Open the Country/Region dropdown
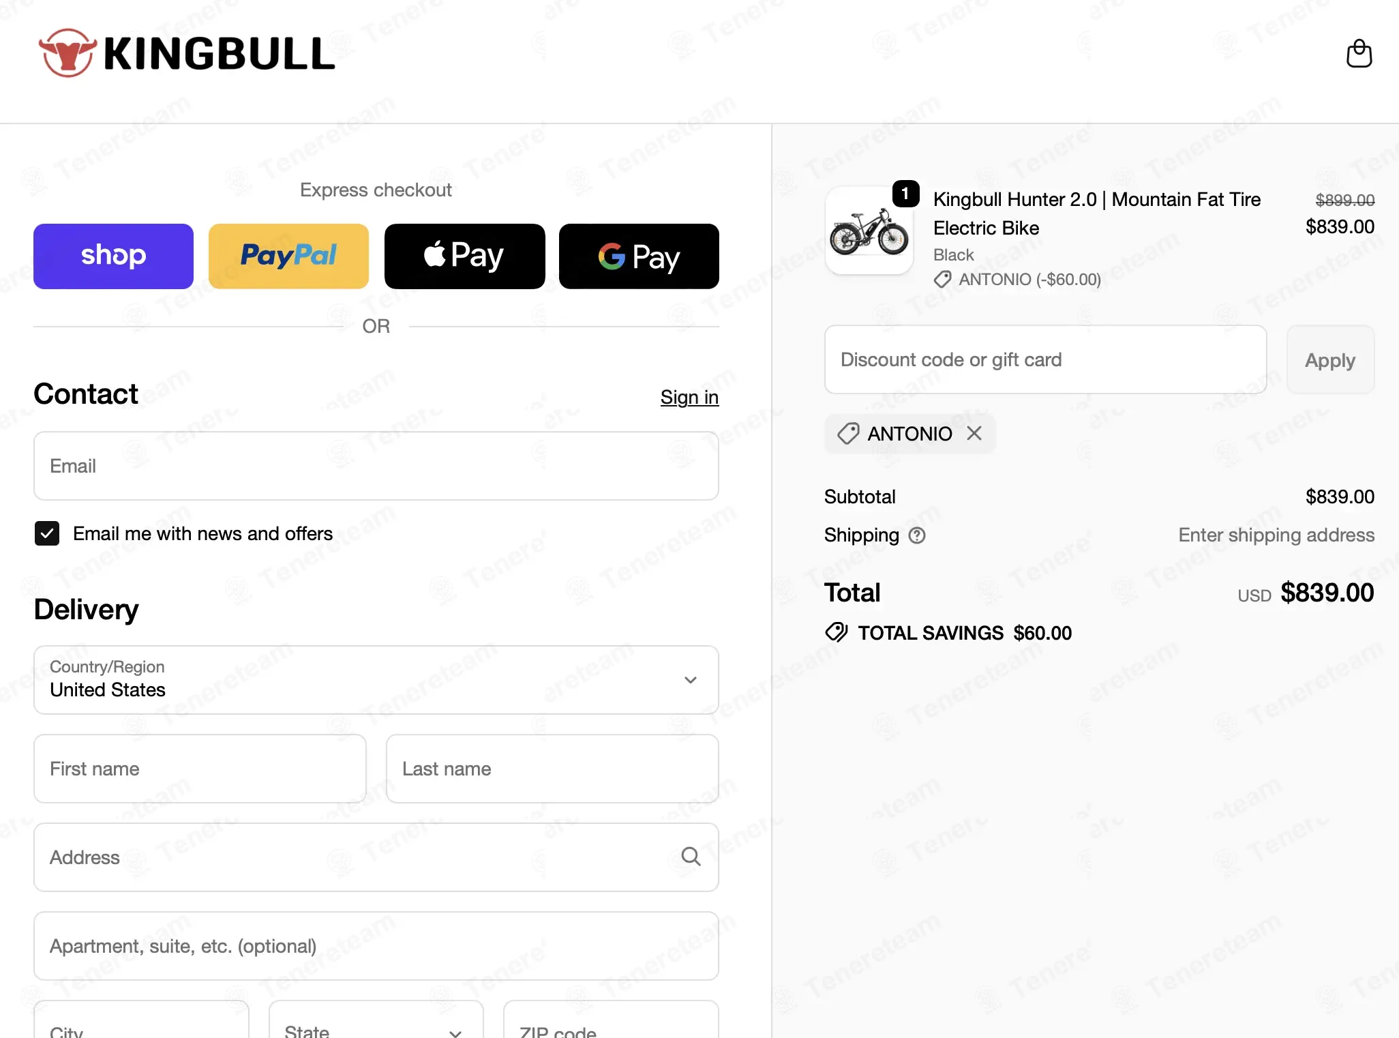The height and width of the screenshot is (1038, 1399). point(376,680)
